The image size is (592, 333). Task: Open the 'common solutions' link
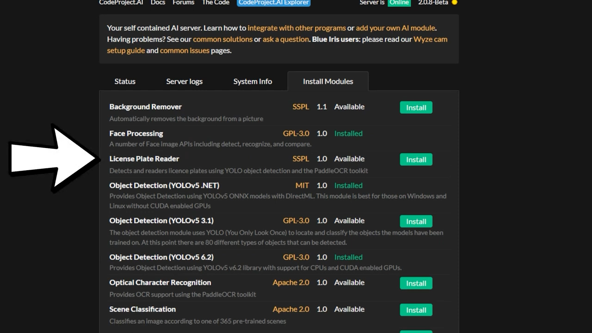pyautogui.click(x=222, y=39)
